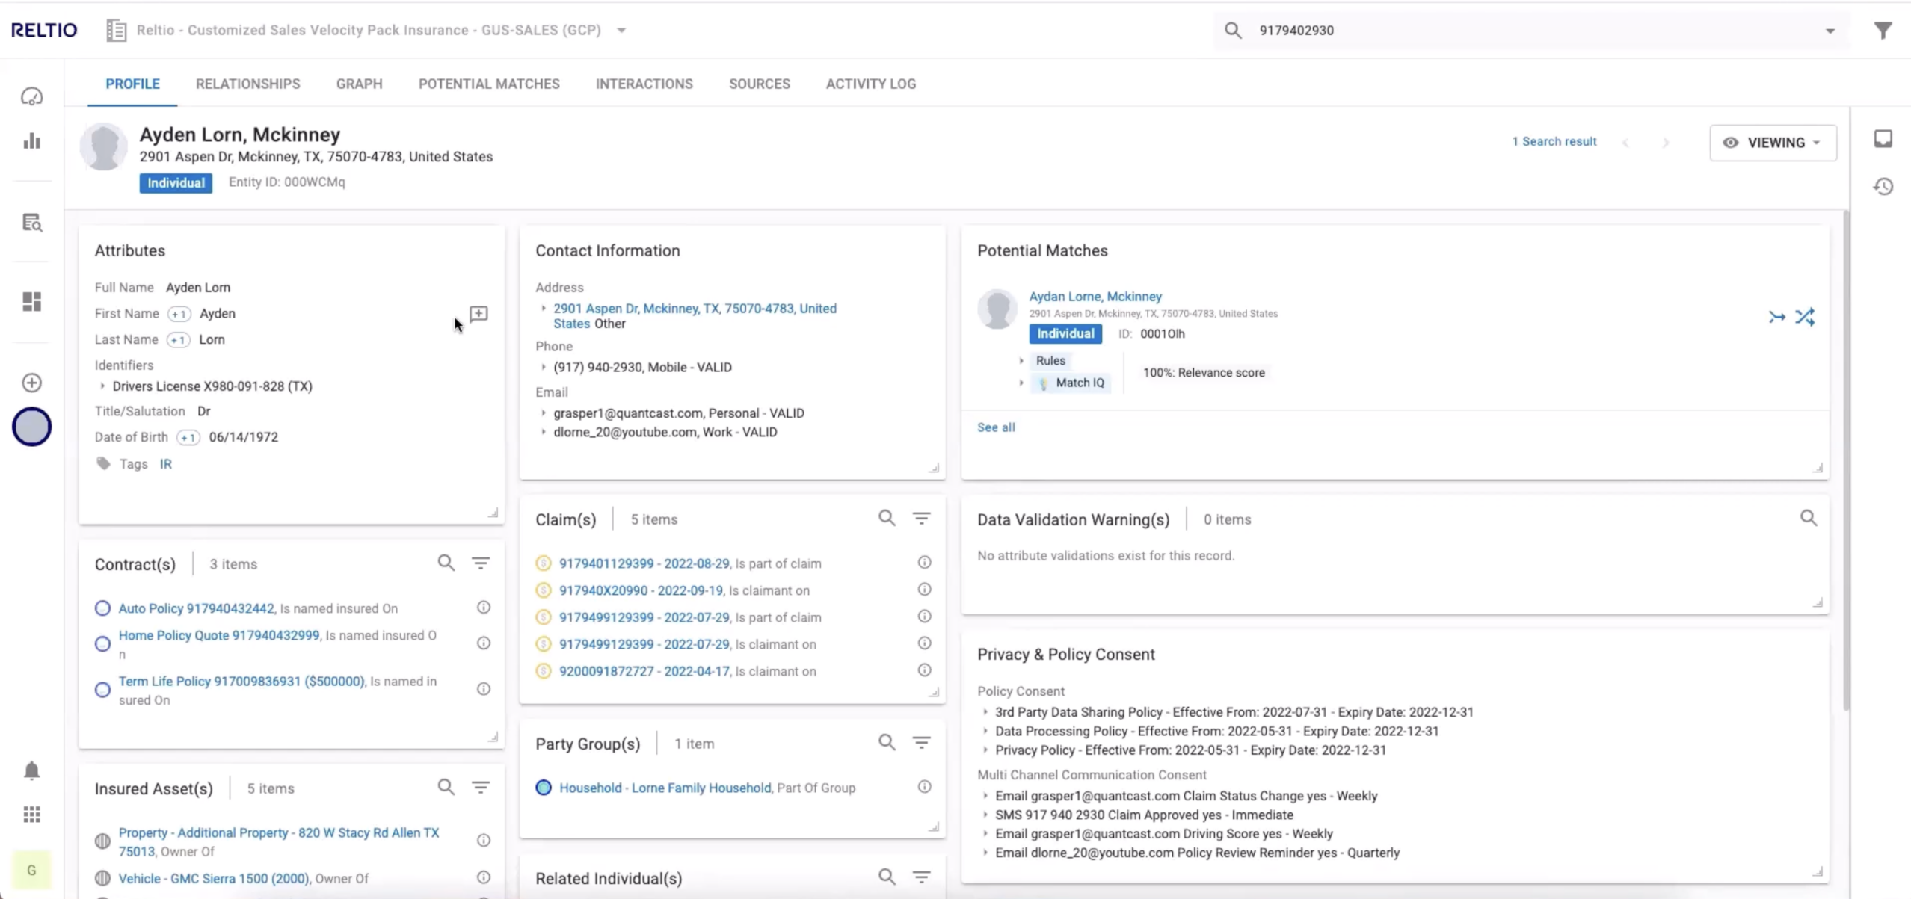Open the apps grid icon in sidebar
1911x899 pixels.
(x=31, y=814)
